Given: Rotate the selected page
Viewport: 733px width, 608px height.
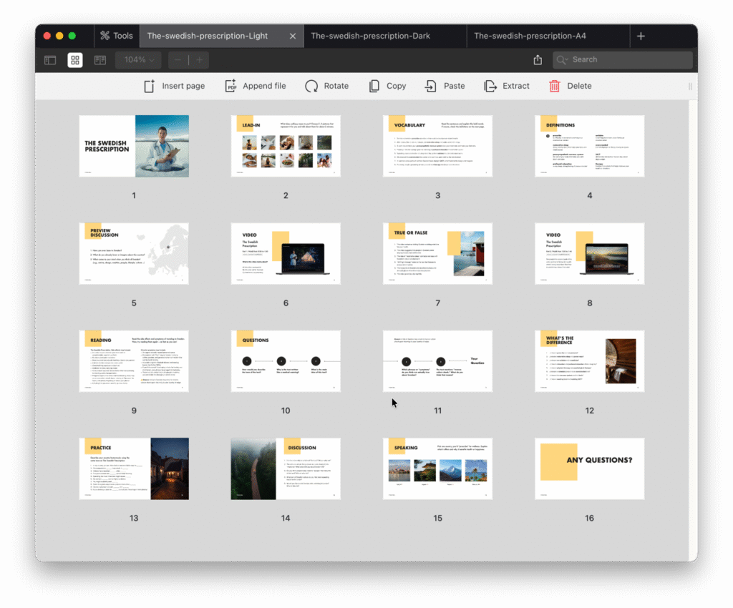Looking at the screenshot, I should coord(326,86).
